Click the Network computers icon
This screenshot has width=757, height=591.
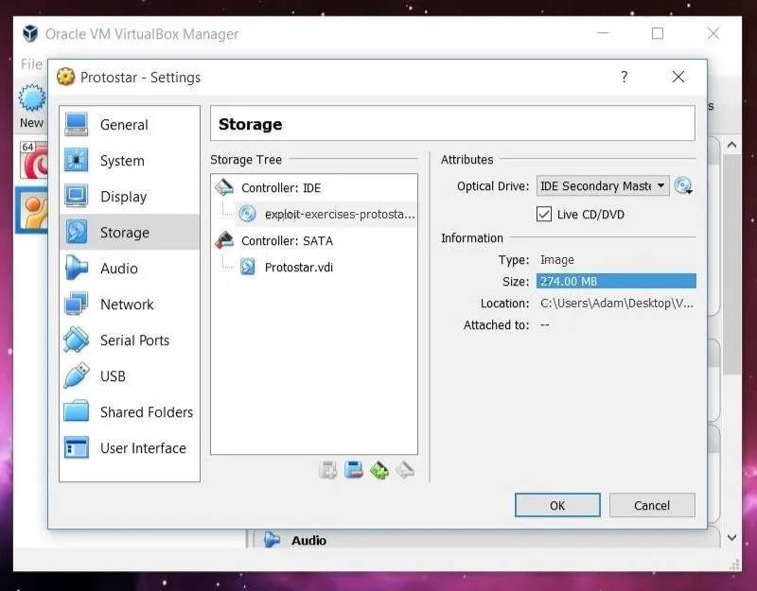pyautogui.click(x=77, y=304)
